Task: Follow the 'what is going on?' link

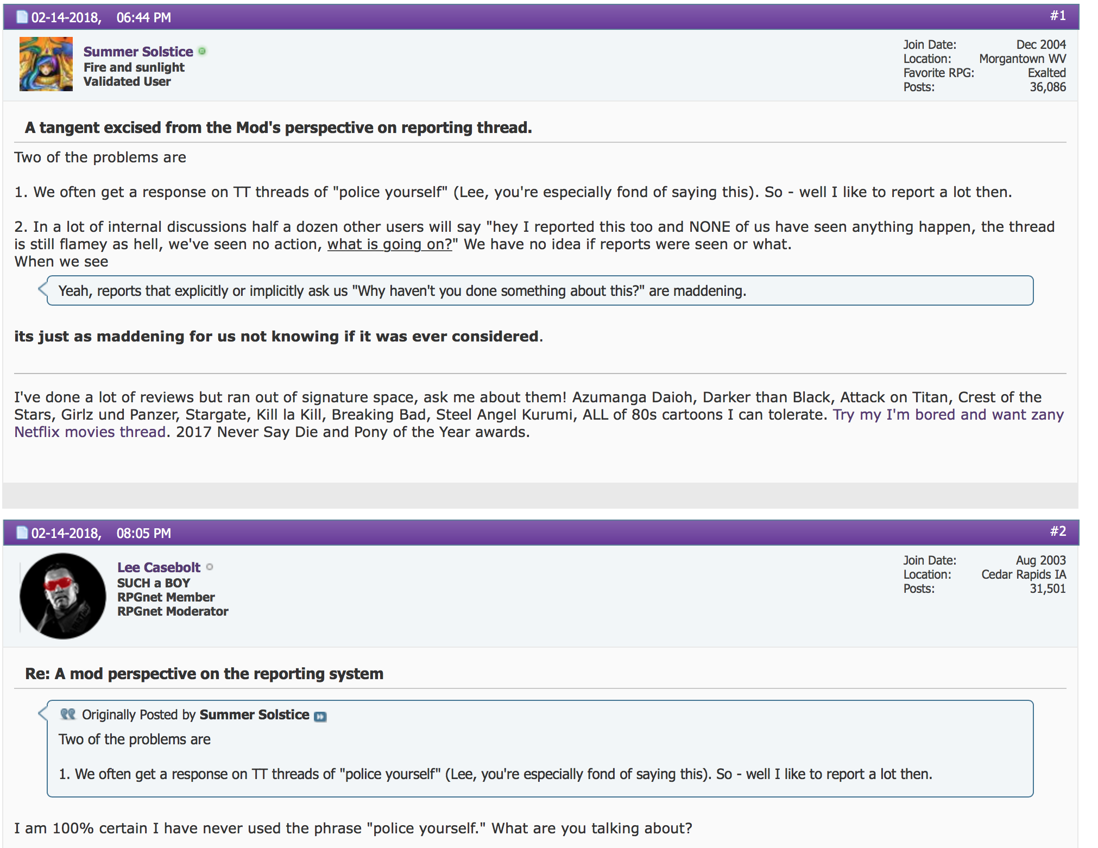Action: 389,244
